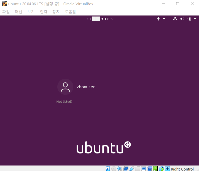The height and width of the screenshot is (171, 199).
Task: Expand the accessibility menu dropdown arrow
Action: (164, 19)
